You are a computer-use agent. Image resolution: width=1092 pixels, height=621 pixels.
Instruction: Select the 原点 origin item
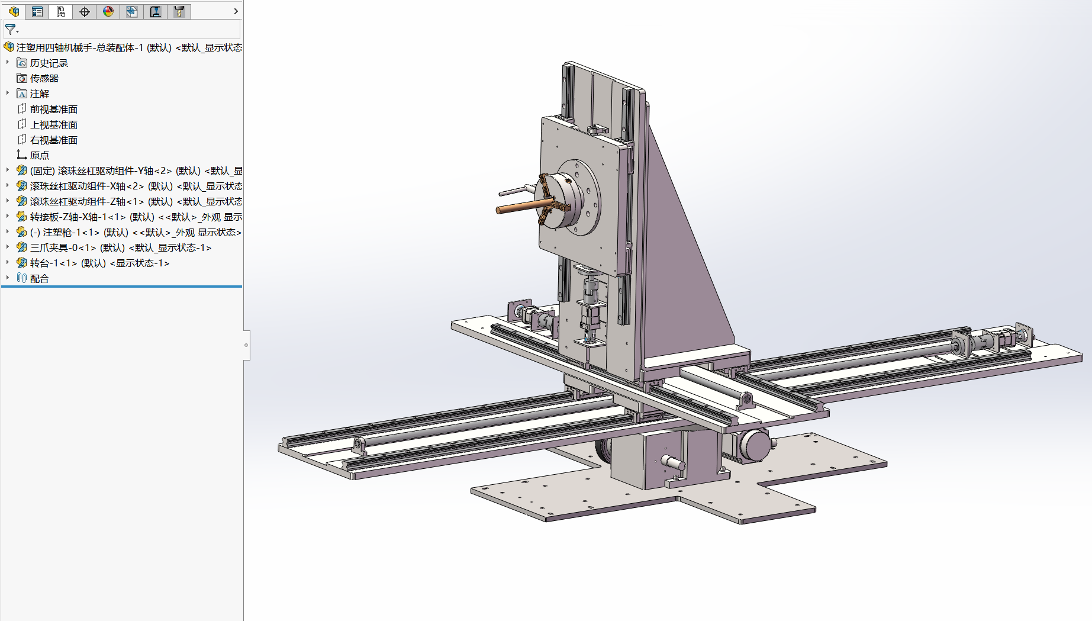[33, 155]
